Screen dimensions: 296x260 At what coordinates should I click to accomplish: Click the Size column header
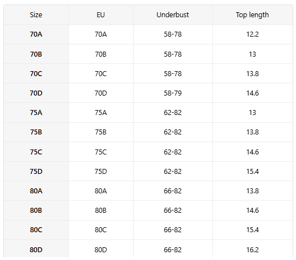(x=36, y=15)
